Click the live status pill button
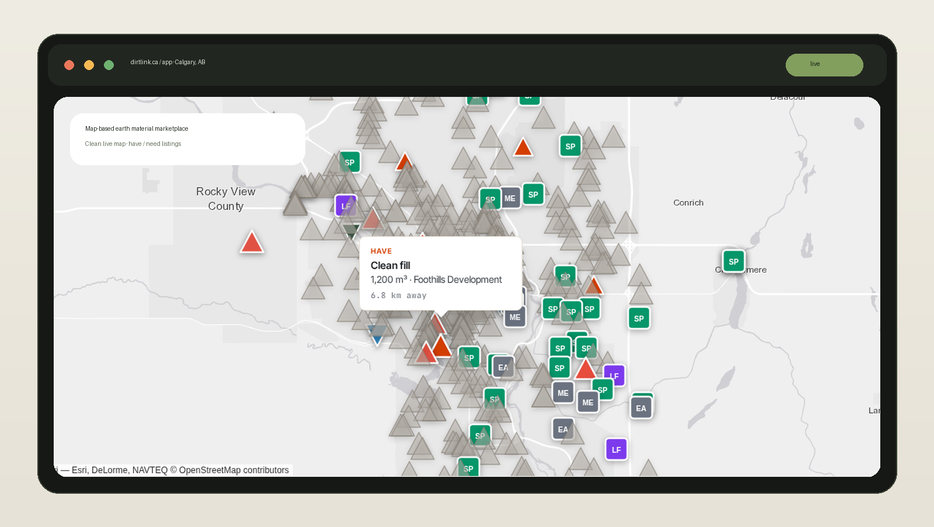Viewport: 934px width, 527px height. pyautogui.click(x=824, y=65)
